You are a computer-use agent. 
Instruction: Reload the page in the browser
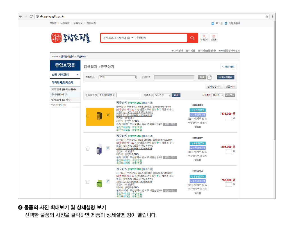(31, 16)
